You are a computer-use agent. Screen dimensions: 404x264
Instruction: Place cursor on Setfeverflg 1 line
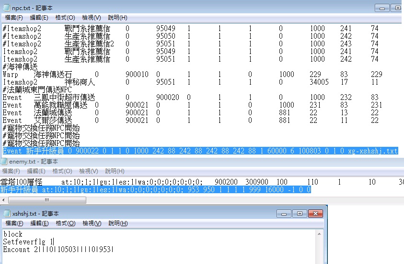coord(29,242)
